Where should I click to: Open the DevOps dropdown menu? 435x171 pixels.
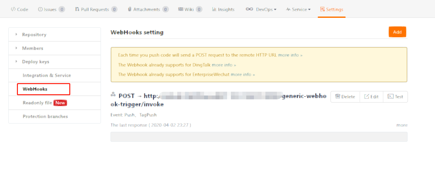(x=261, y=9)
